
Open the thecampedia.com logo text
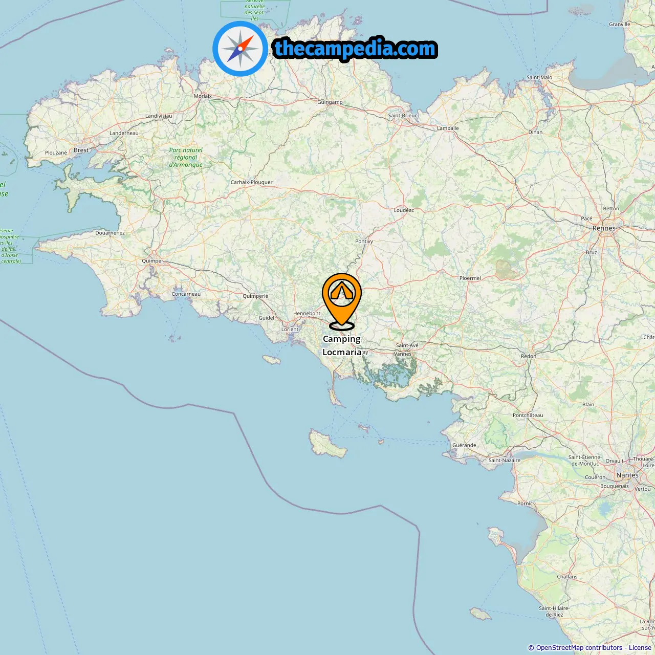355,49
